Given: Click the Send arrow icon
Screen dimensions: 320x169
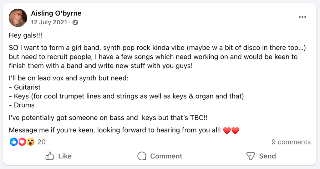Looking at the screenshot, I should pos(251,156).
